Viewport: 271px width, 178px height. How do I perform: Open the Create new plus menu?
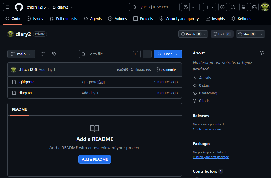(209, 7)
